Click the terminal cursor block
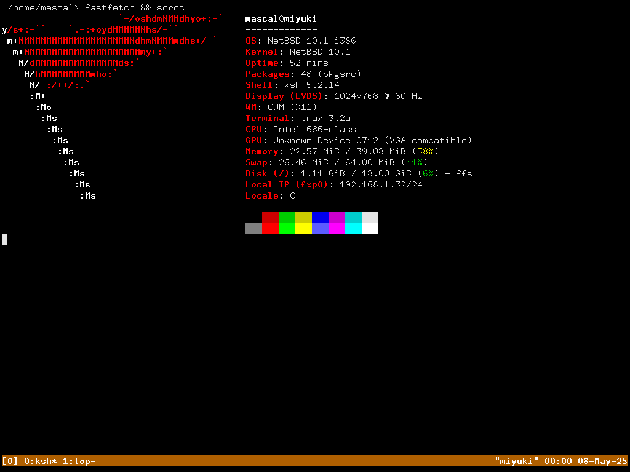The width and height of the screenshot is (630, 472). (4, 240)
